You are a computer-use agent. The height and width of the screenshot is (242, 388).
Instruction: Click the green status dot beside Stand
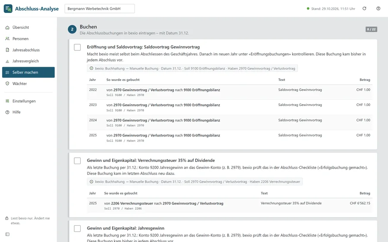pyautogui.click(x=308, y=9)
